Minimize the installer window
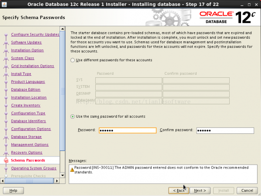The width and height of the screenshot is (261, 196). (242, 5)
